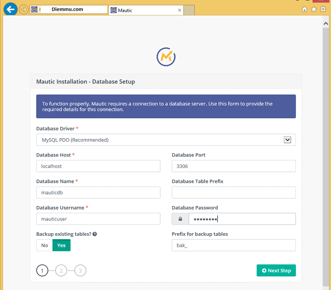The image size is (331, 290).
Task: Click the Mautic tab favicon
Action: [x=114, y=10]
